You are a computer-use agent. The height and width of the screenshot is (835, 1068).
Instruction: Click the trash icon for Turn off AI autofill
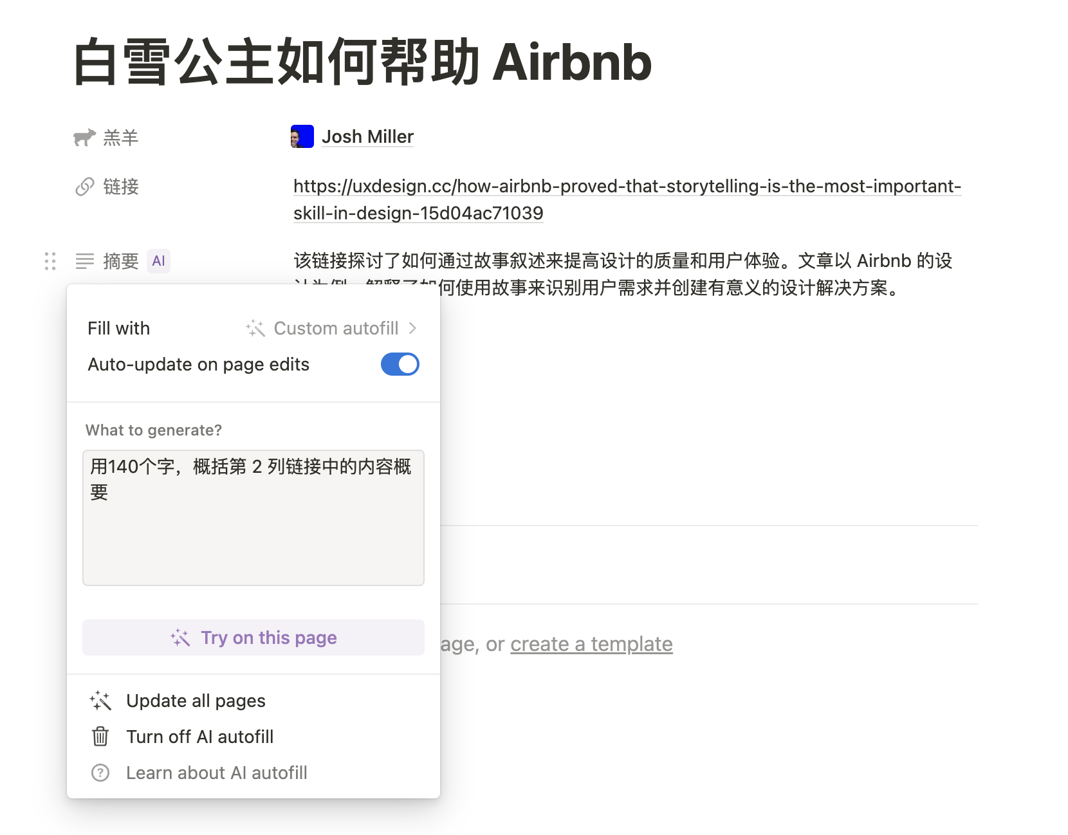[x=100, y=737]
